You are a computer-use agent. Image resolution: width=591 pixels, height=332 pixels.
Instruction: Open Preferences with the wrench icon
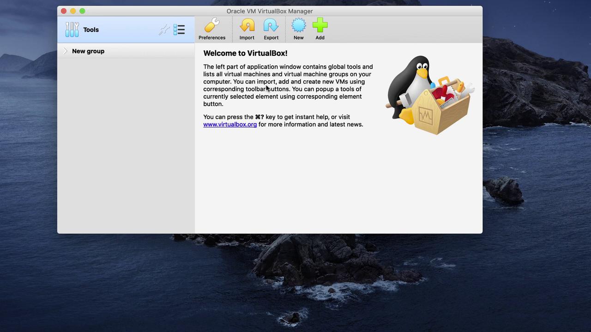pyautogui.click(x=212, y=26)
